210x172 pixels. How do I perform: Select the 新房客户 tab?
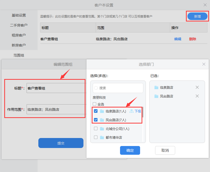tap(19, 45)
